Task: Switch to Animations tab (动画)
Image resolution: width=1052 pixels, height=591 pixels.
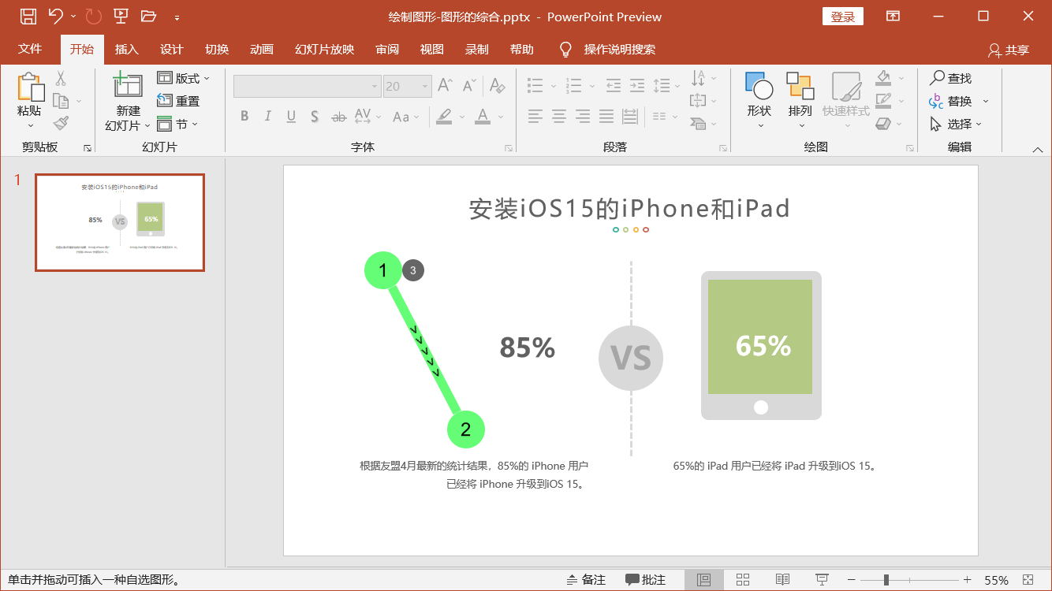Action: [x=261, y=49]
